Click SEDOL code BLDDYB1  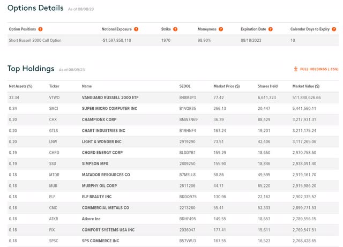188,153
